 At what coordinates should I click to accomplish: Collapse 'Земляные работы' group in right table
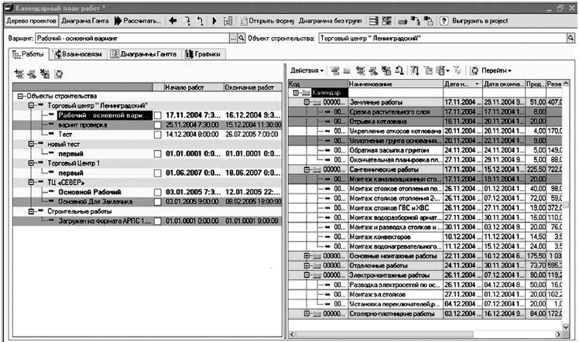point(307,102)
